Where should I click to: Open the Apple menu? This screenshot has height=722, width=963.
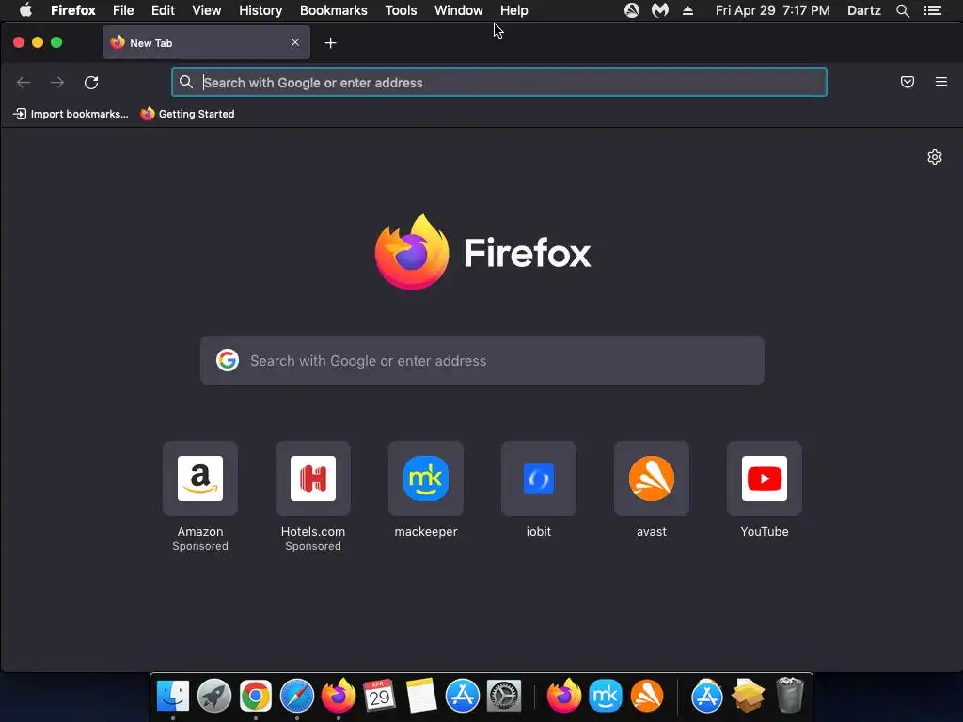(25, 10)
